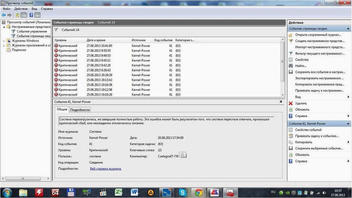Click the error icon of event 27.08.2013 10:41:00
Viewport: 352px width, 198px height.
(56, 46)
